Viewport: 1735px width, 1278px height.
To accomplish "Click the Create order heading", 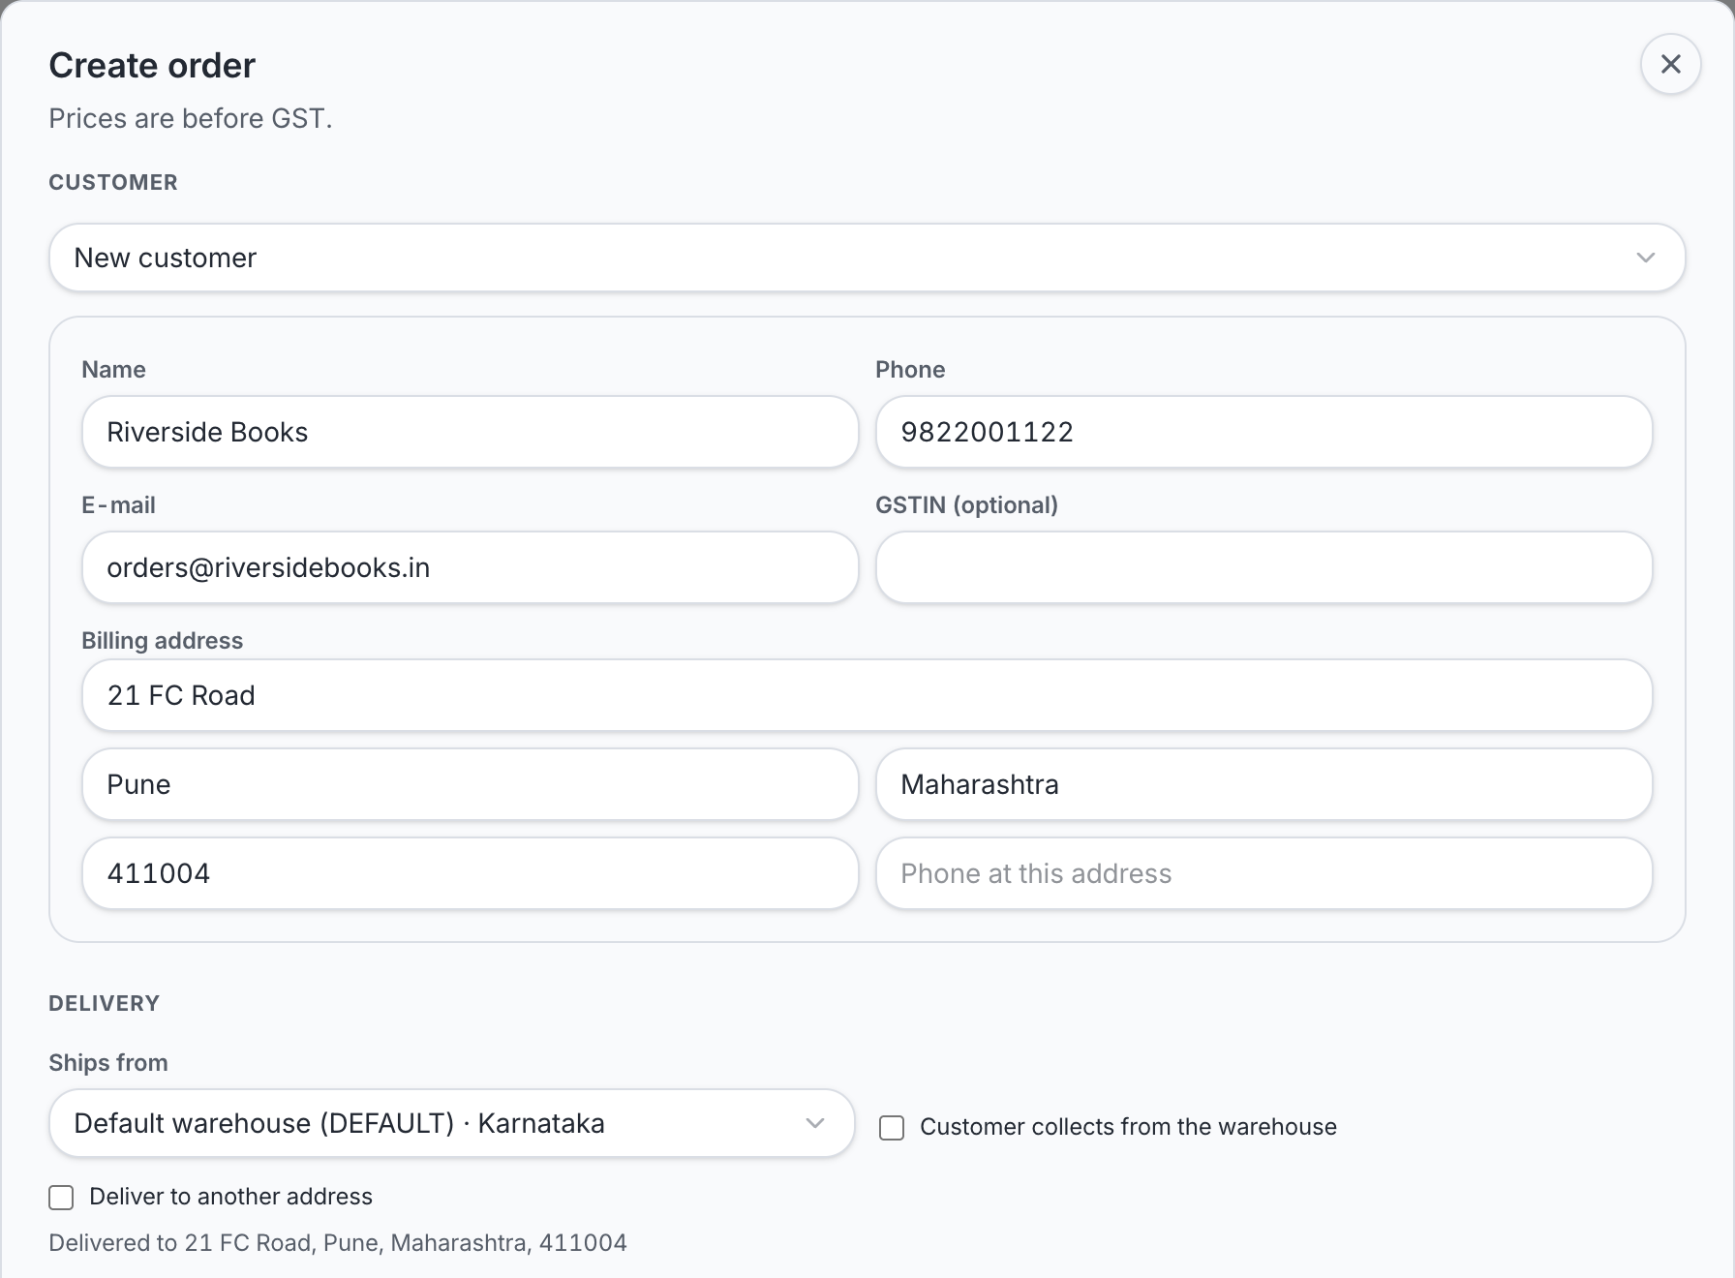I will (152, 65).
